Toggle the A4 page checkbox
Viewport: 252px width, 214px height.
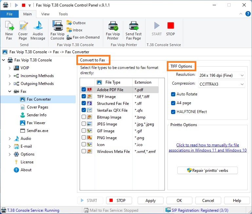pyautogui.click(x=173, y=103)
